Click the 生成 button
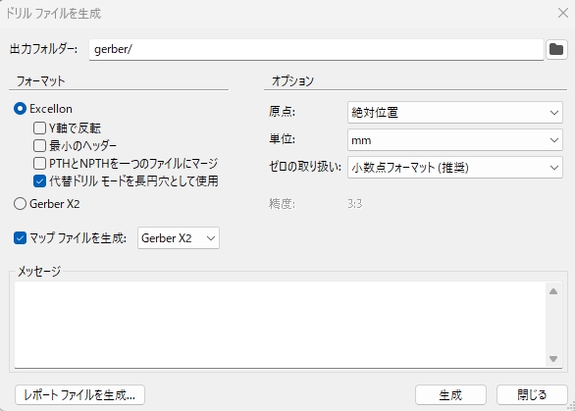Image resolution: width=575 pixels, height=411 pixels. click(x=450, y=395)
